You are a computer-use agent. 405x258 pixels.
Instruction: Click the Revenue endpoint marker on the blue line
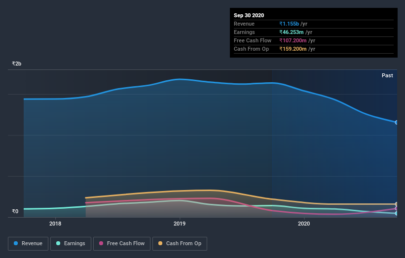pos(397,123)
